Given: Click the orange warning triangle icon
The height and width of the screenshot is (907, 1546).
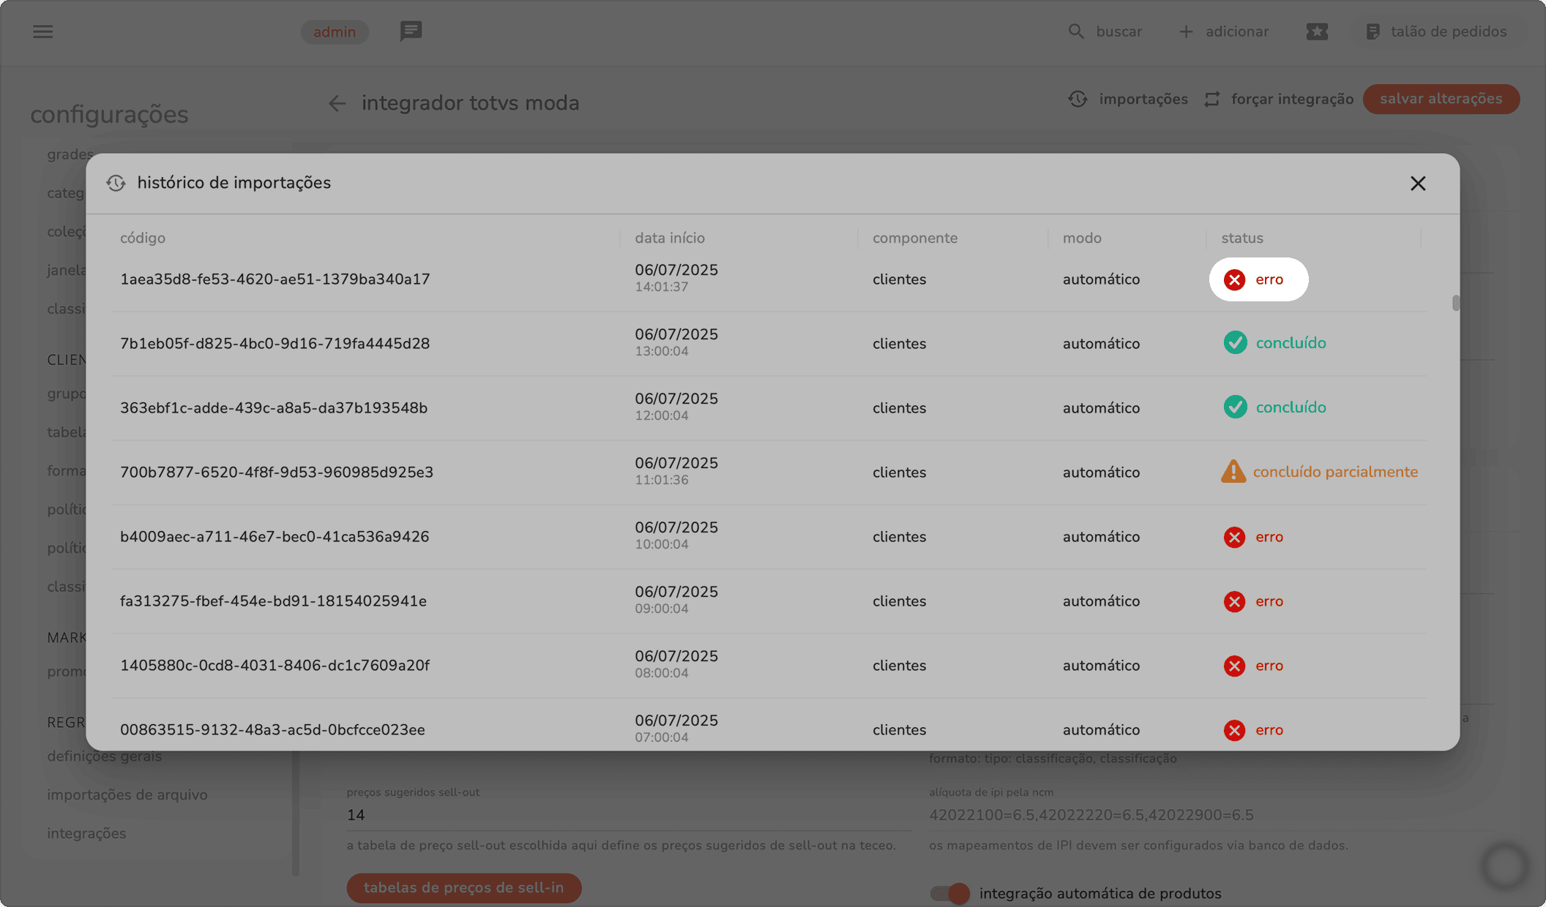Looking at the screenshot, I should 1233,471.
